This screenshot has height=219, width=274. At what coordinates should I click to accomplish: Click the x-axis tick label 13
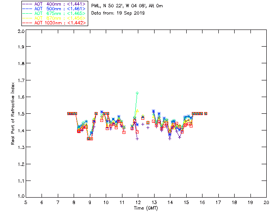coord(154,202)
